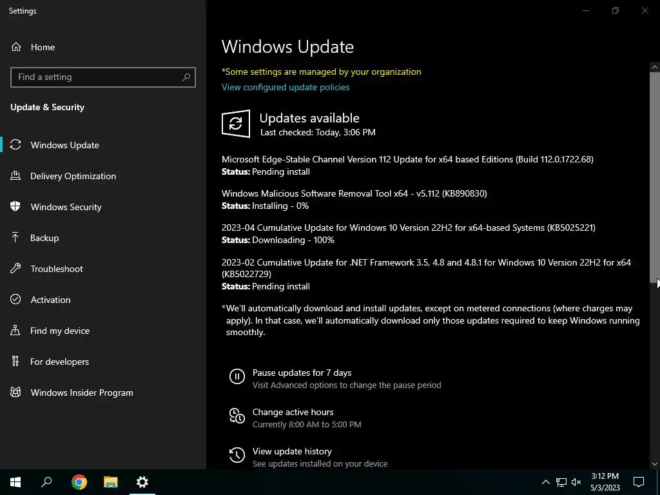The height and width of the screenshot is (495, 660).
Task: Click Change active hours option
Action: click(x=293, y=412)
